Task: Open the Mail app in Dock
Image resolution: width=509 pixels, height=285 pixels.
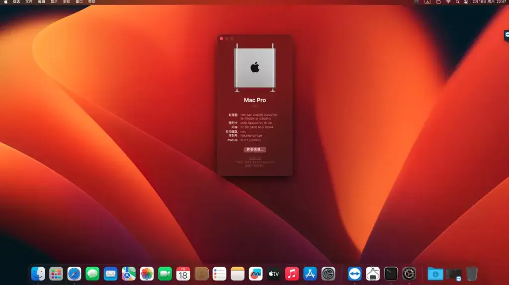Action: [111, 274]
